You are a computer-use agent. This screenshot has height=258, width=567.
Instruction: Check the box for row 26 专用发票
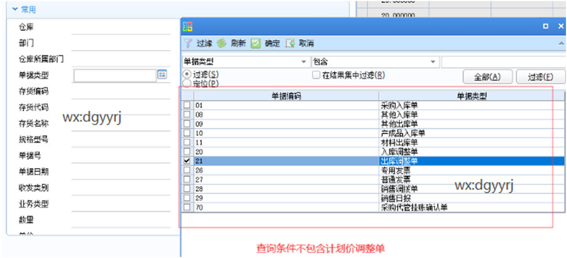[x=187, y=170]
